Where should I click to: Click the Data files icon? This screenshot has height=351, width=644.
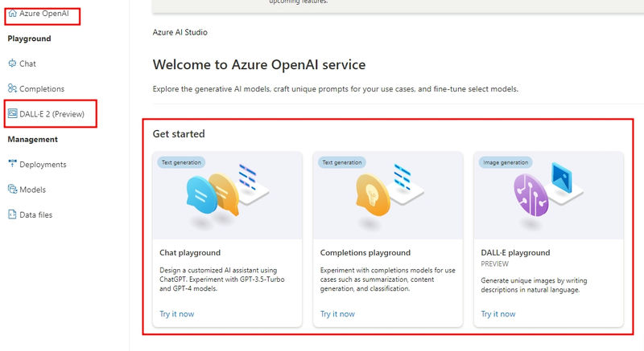12,214
